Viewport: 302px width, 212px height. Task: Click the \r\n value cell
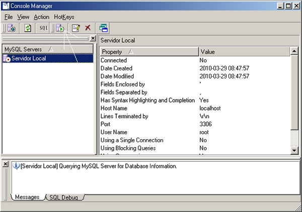[204, 116]
